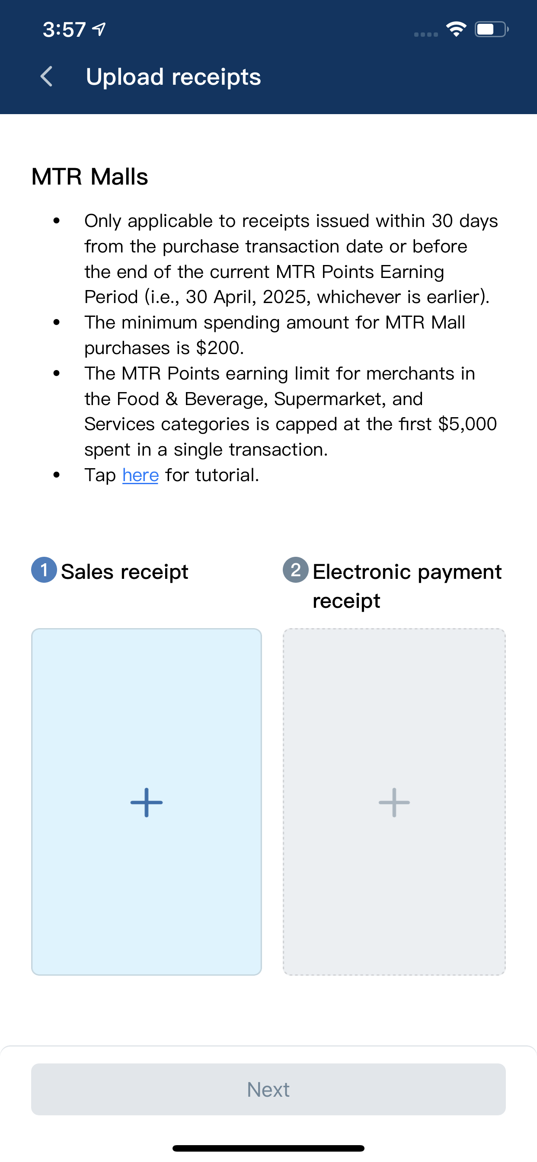Tap the battery indicator icon
The width and height of the screenshot is (537, 1162).
492,29
